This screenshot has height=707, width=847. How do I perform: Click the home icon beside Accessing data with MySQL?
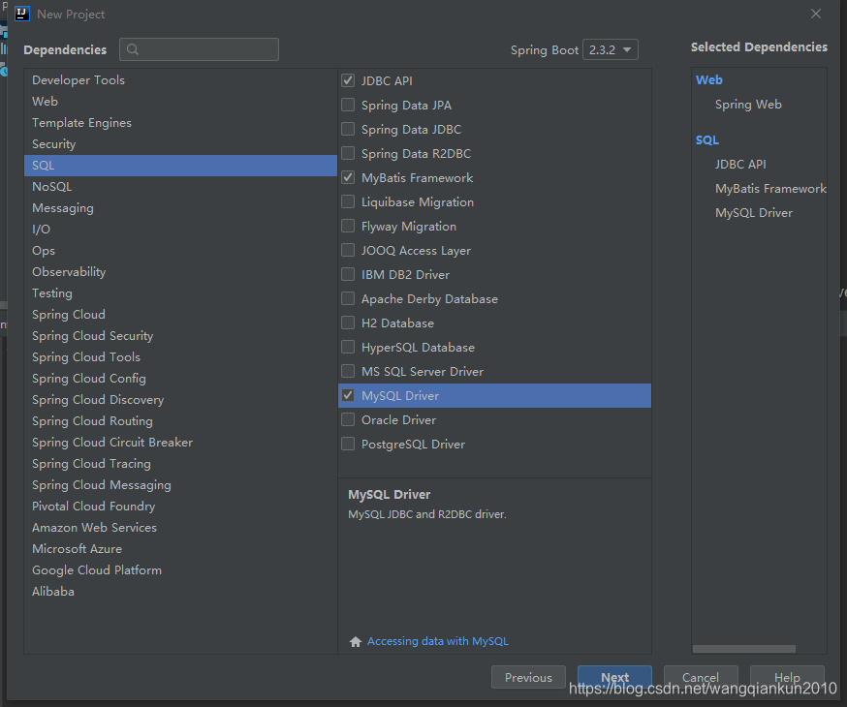[356, 642]
